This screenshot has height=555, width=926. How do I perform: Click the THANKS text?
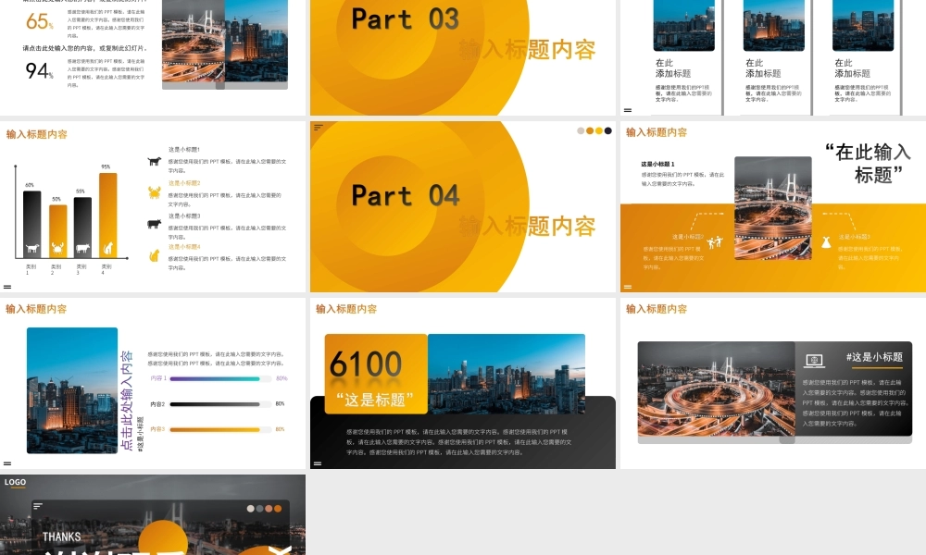click(61, 536)
